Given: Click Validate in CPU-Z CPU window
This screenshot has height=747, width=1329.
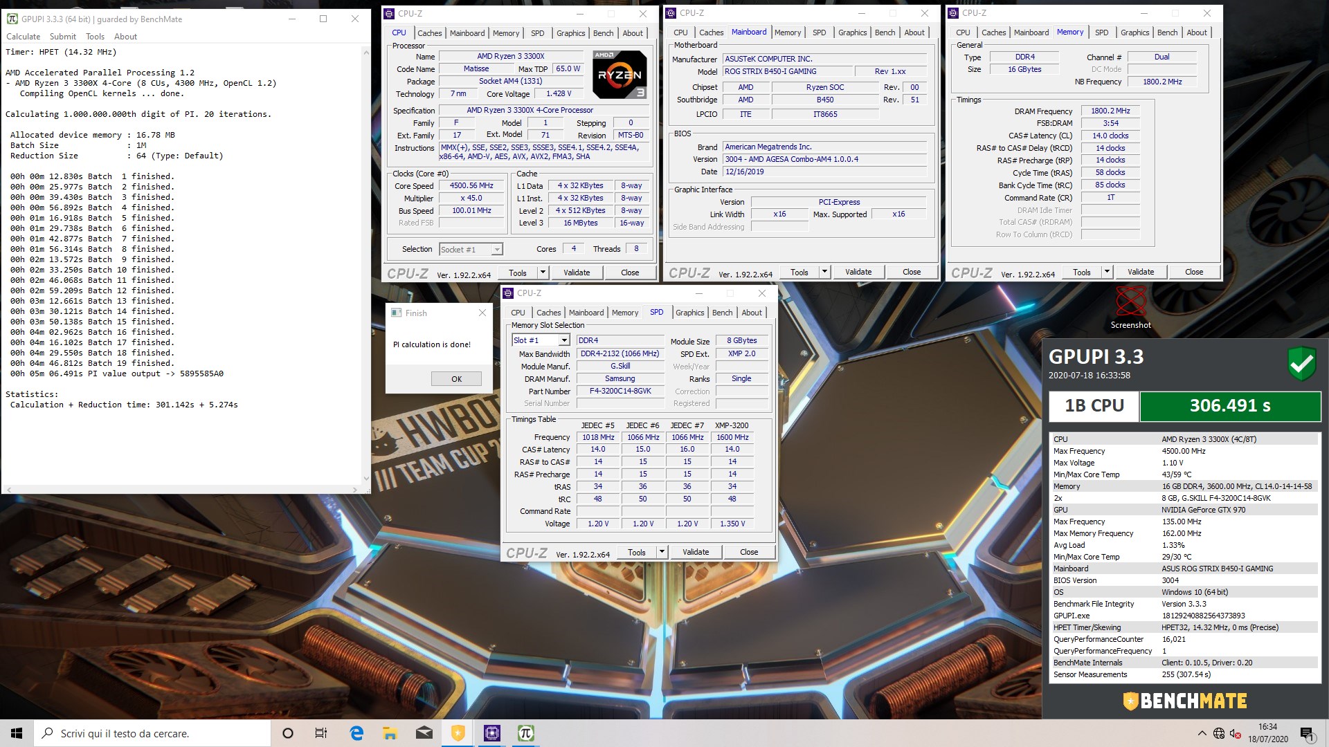Looking at the screenshot, I should click(x=577, y=273).
